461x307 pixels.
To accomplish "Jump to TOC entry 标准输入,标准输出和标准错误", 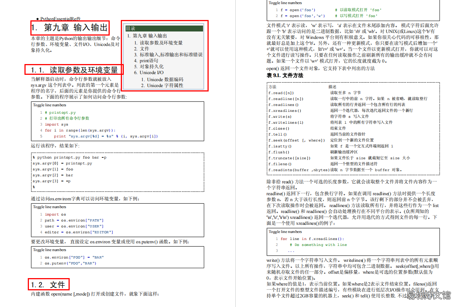I will [171, 55].
